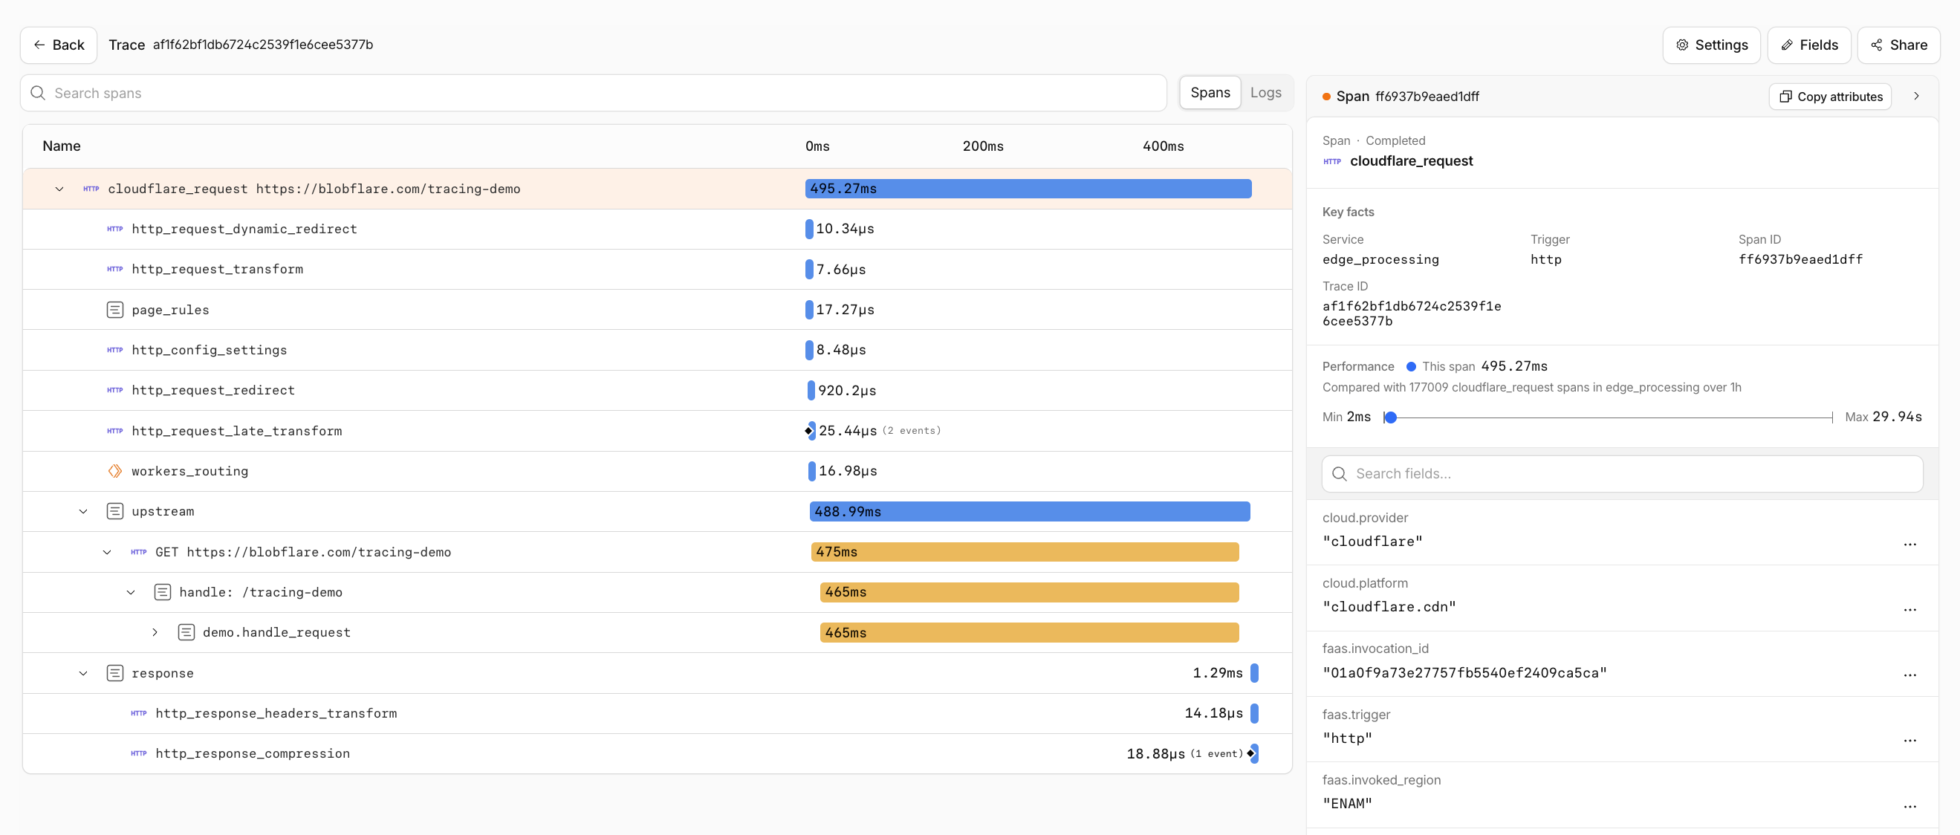Collapse the GET blobflare.com span
The image size is (1960, 835).
pos(106,552)
